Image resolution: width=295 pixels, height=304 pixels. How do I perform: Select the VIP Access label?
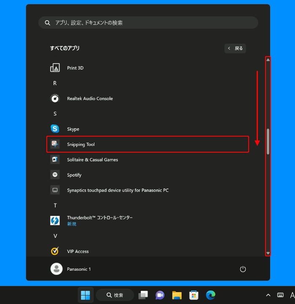point(78,251)
